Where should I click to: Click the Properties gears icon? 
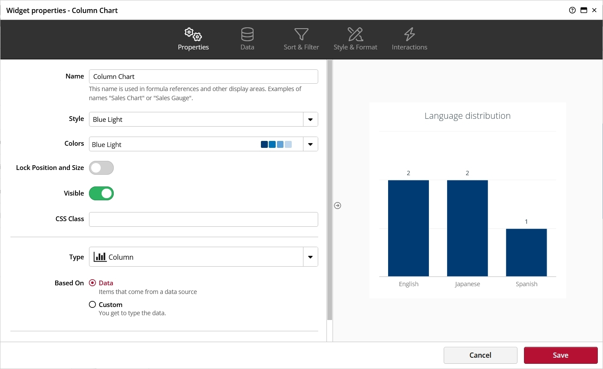pos(193,34)
